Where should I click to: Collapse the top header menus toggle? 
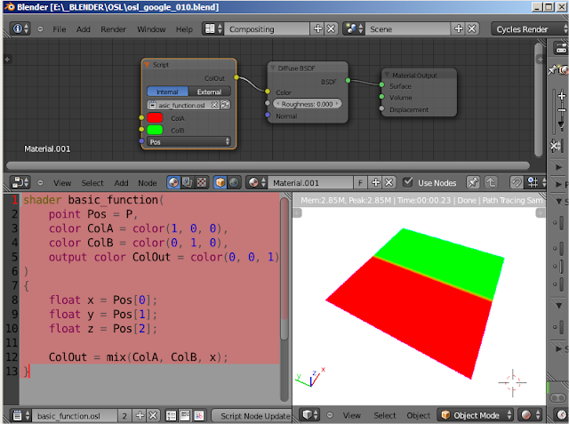tap(40, 29)
